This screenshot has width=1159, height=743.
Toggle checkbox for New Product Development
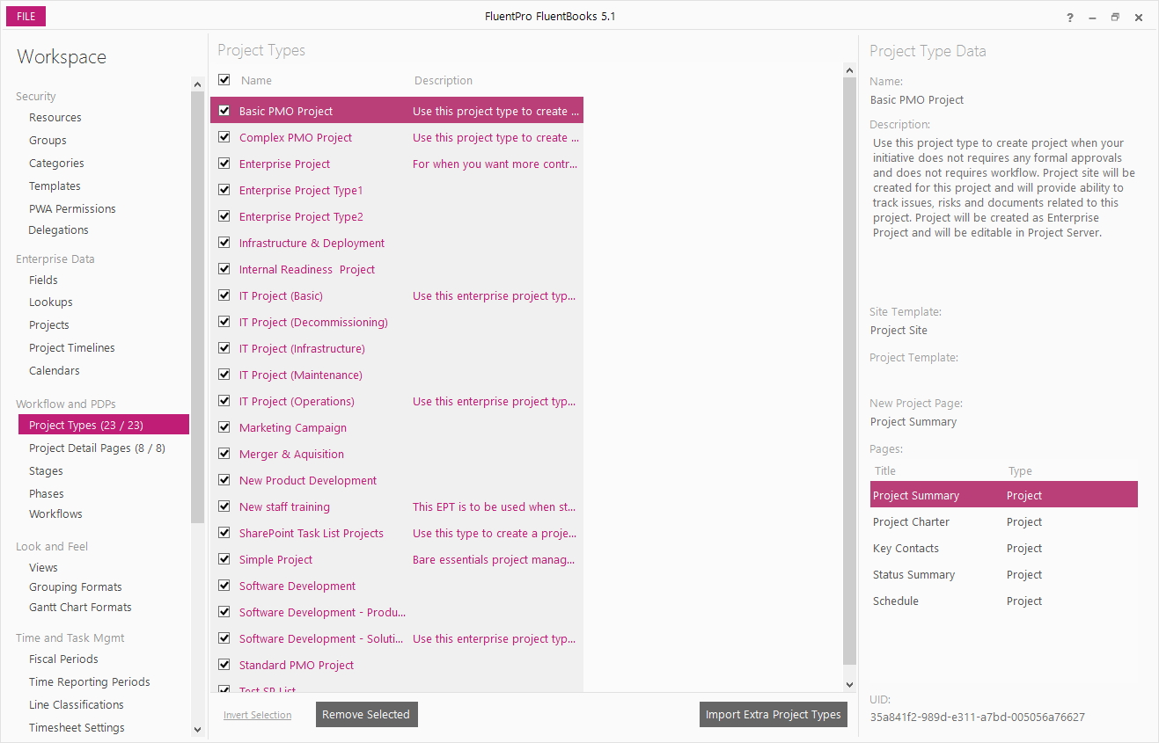224,480
